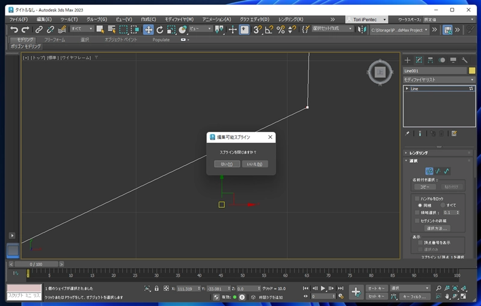Open the Utilities wrench panel
The image size is (481, 306).
(465, 60)
